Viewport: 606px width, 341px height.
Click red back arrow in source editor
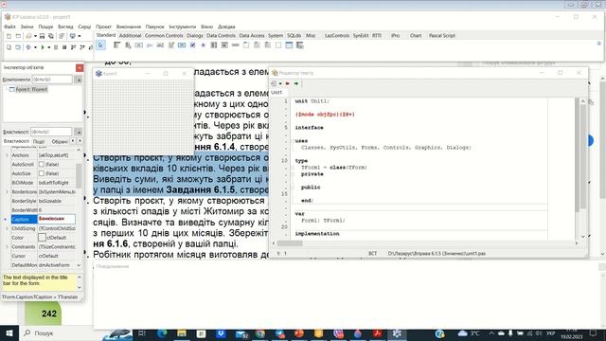point(287,83)
